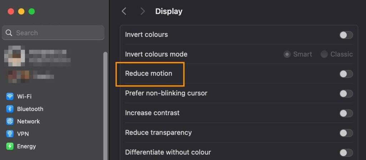Image resolution: width=366 pixels, height=160 pixels.
Task: Go back with the left chevron
Action: coord(124,11)
